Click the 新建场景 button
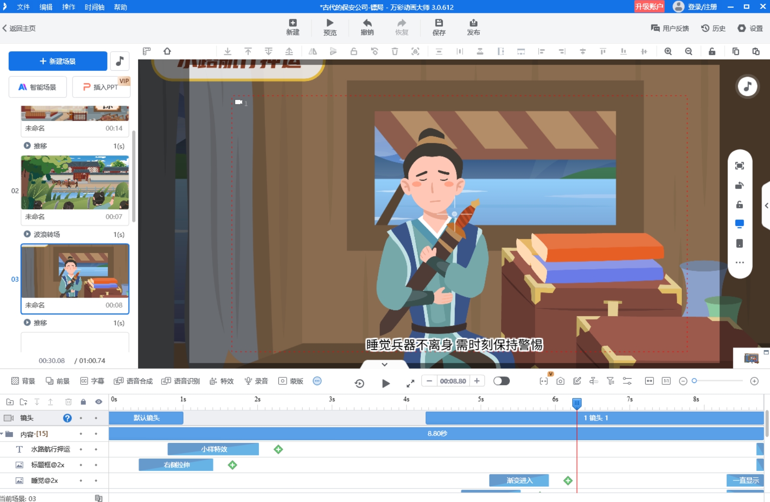 (58, 61)
